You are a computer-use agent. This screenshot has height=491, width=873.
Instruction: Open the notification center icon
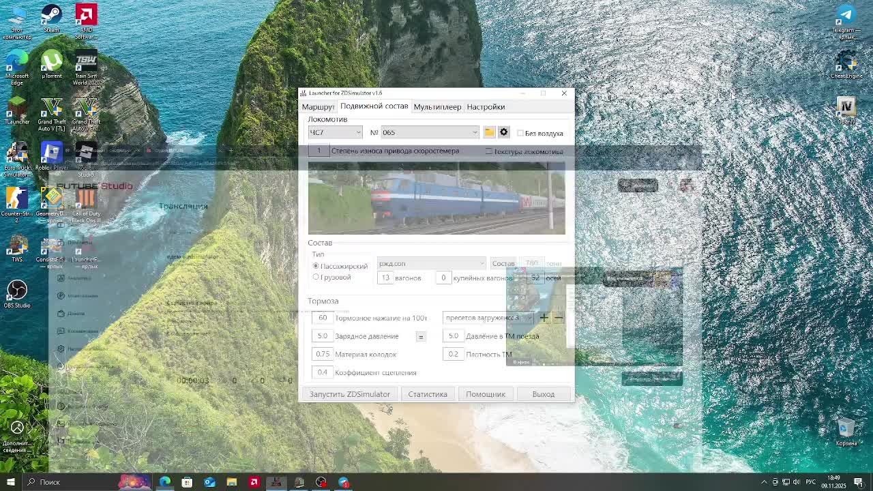point(859,482)
